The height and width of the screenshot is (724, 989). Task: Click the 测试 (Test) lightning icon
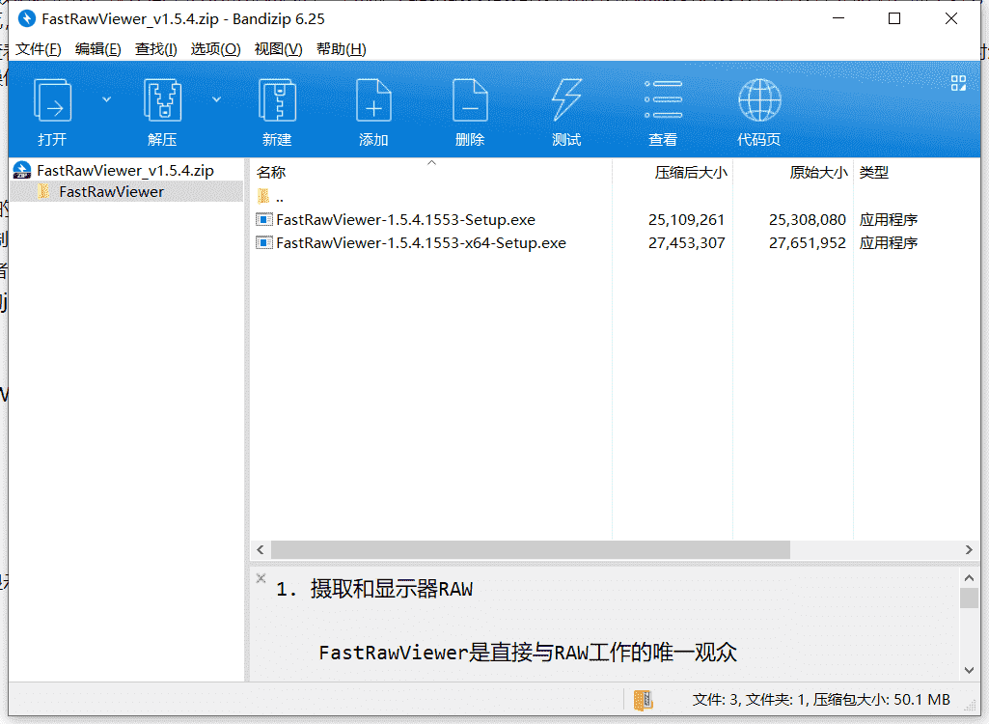(566, 99)
